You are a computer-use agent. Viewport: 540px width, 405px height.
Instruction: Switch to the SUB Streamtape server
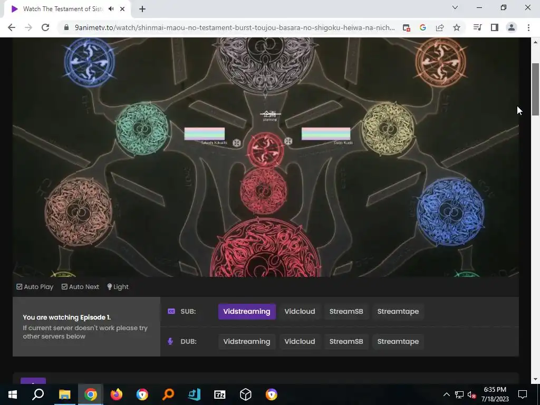pos(398,311)
